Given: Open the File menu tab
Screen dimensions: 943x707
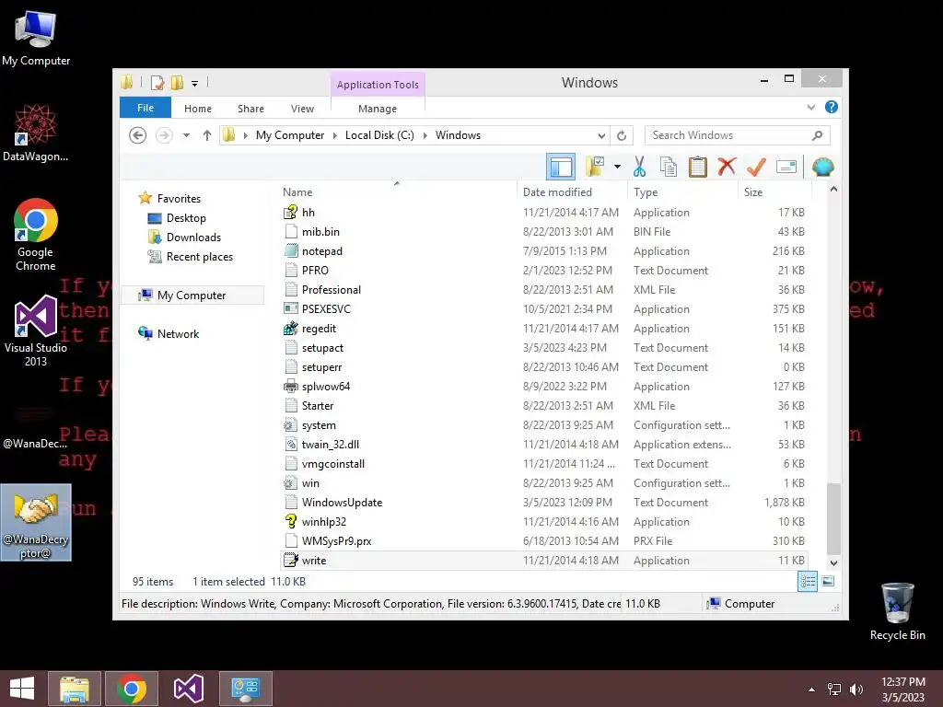Looking at the screenshot, I should coord(145,108).
